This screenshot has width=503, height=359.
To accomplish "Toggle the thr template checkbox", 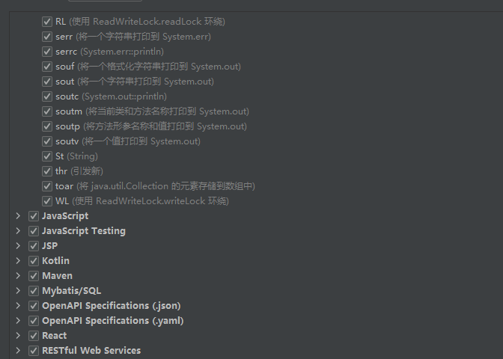I will [x=47, y=171].
